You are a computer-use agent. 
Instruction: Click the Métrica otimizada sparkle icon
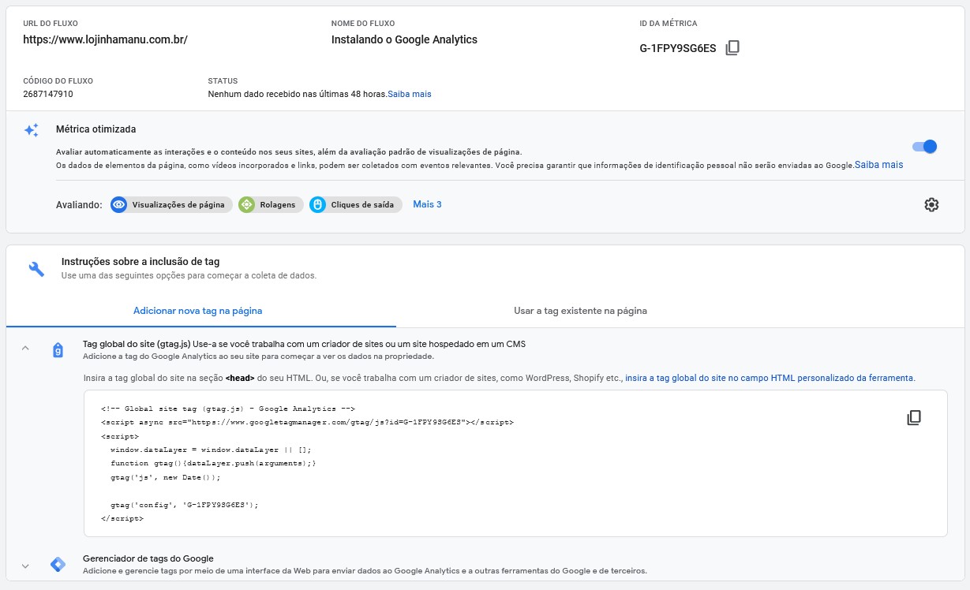coord(32,131)
